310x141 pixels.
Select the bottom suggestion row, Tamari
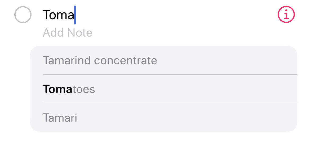(163, 118)
